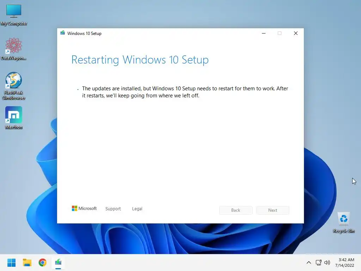Launch FlashPeak SlimBrowser shortcut
Viewport: 361px width, 271px height.
[14, 86]
